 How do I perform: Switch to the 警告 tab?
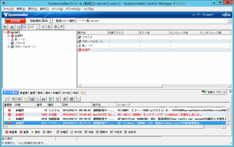click(40, 93)
